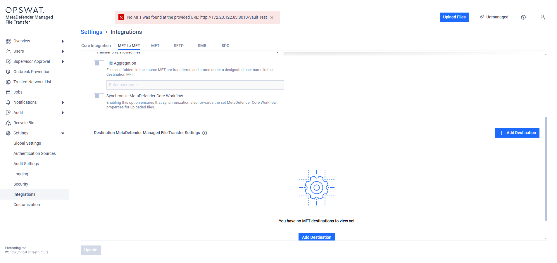Dismiss the No MFT found alert
This screenshot has height=263, width=557.
point(272,18)
